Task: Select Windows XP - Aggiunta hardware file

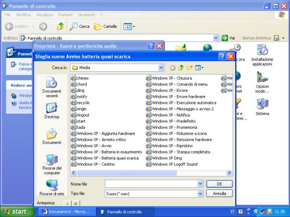Action: pos(103,133)
